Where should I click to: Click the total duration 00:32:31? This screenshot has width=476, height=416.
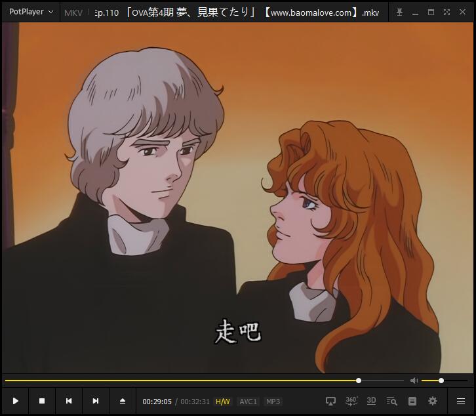coord(195,402)
